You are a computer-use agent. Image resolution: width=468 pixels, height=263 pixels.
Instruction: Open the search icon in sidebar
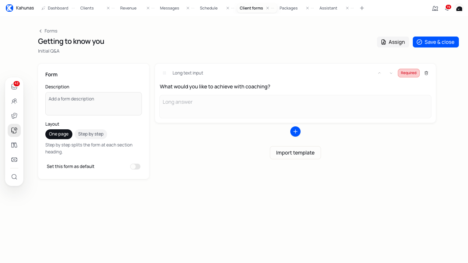tap(14, 177)
